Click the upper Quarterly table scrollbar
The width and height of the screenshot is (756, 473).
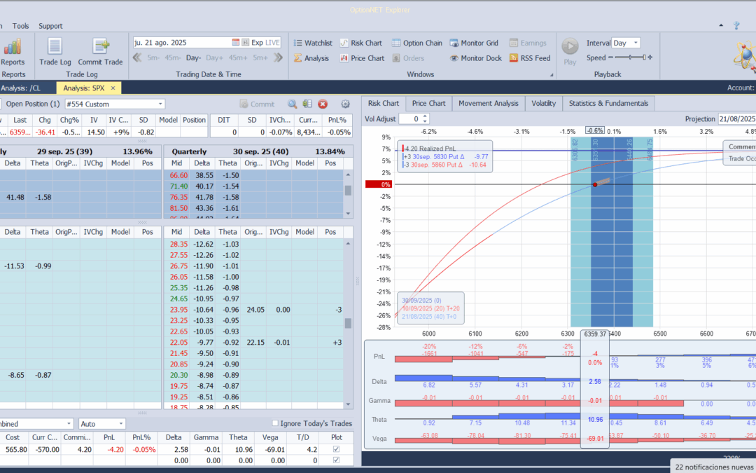(348, 191)
